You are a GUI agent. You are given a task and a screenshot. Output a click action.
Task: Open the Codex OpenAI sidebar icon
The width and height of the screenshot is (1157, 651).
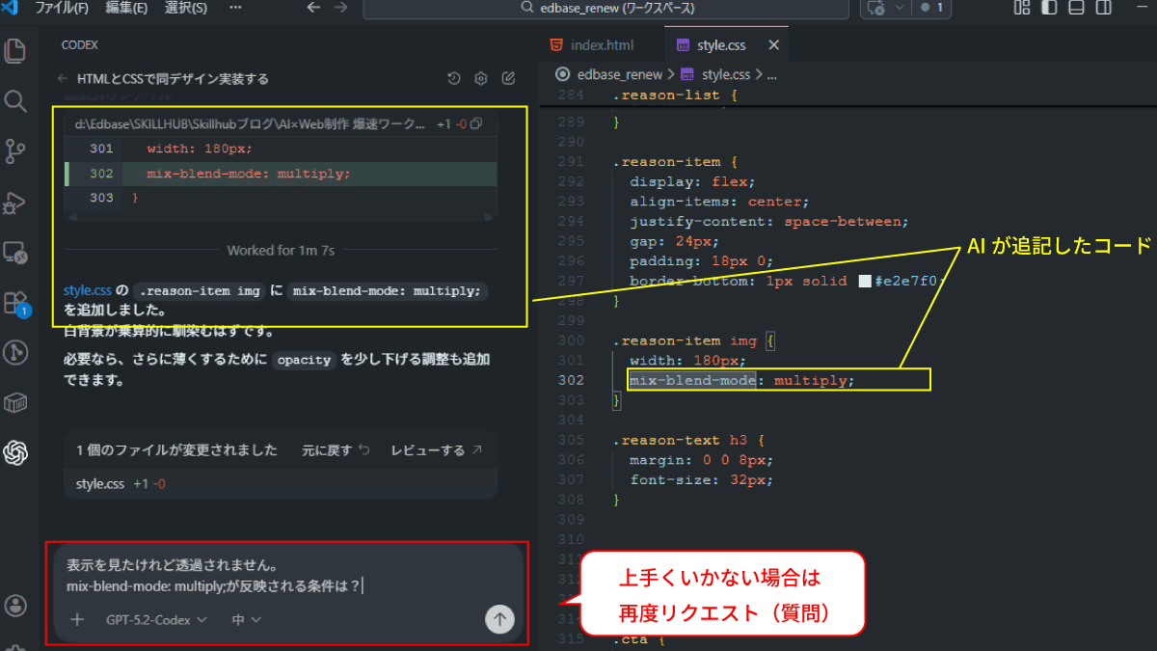(x=15, y=452)
